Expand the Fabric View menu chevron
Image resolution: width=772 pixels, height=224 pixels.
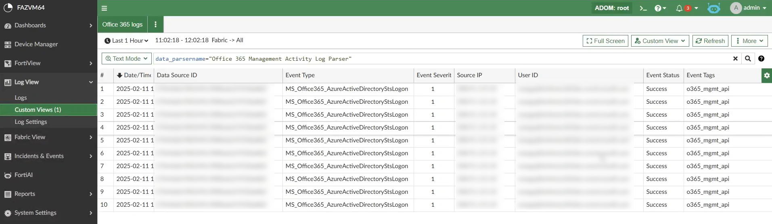tap(91, 138)
